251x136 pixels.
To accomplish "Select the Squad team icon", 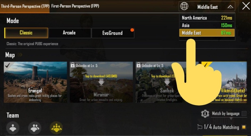I will click(56, 128).
